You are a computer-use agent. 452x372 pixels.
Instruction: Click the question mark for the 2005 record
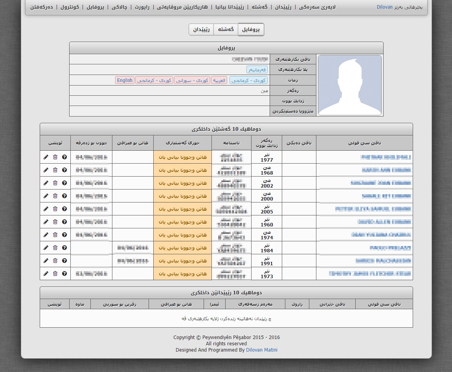(x=64, y=209)
